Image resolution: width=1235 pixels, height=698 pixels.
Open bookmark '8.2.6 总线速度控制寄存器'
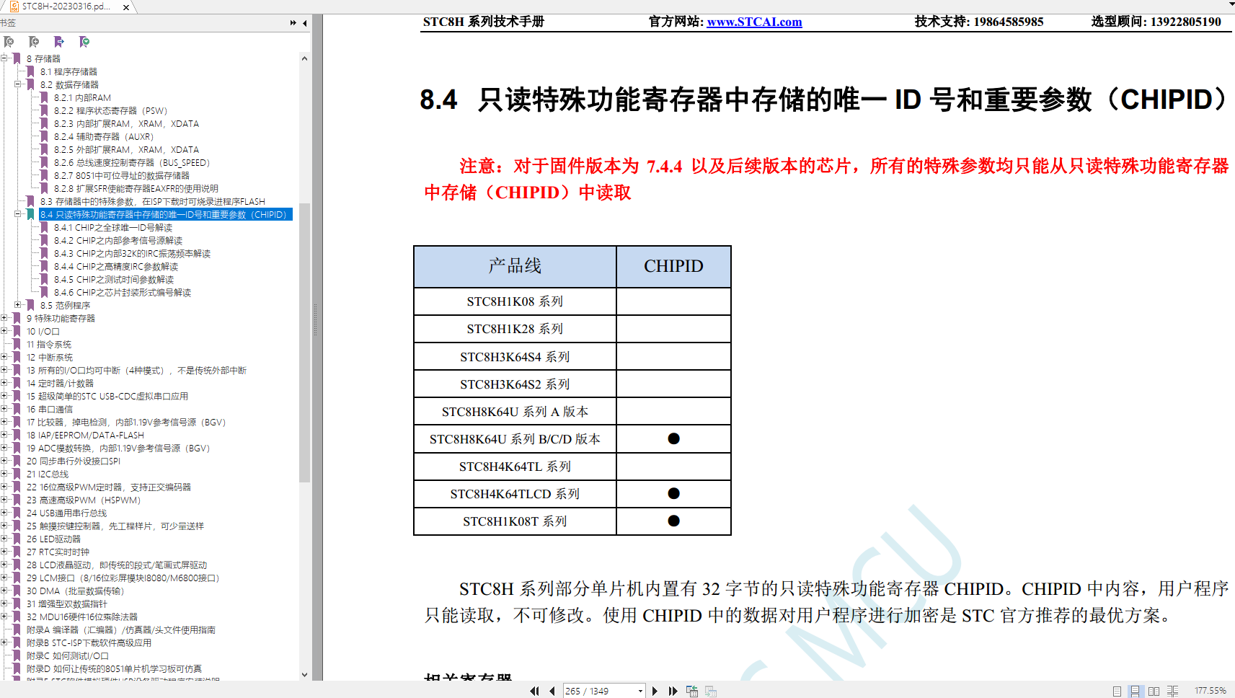click(x=132, y=162)
